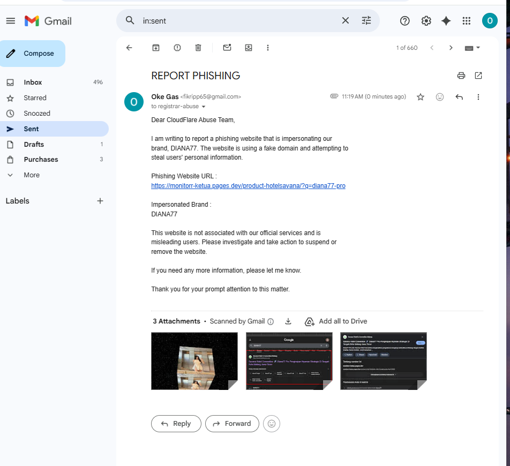The height and width of the screenshot is (466, 510).
Task: Create new label plus icon
Action: (x=100, y=201)
